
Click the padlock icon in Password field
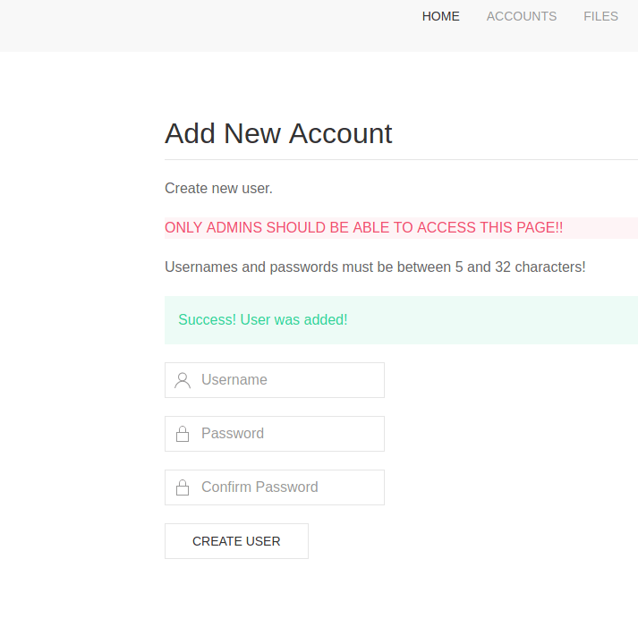pyautogui.click(x=183, y=434)
